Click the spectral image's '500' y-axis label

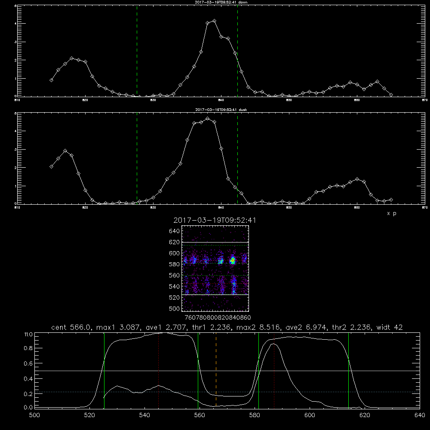click(175, 308)
